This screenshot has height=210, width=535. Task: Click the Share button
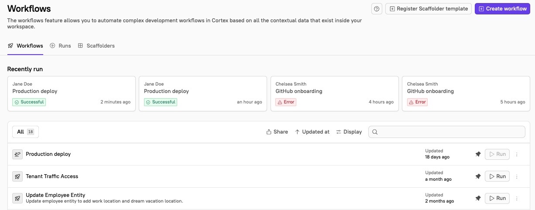(x=277, y=132)
